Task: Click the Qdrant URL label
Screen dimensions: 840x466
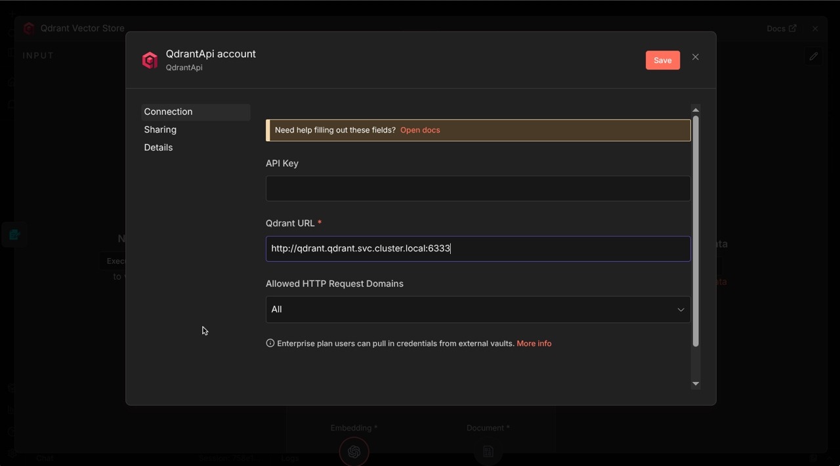Action: [290, 223]
